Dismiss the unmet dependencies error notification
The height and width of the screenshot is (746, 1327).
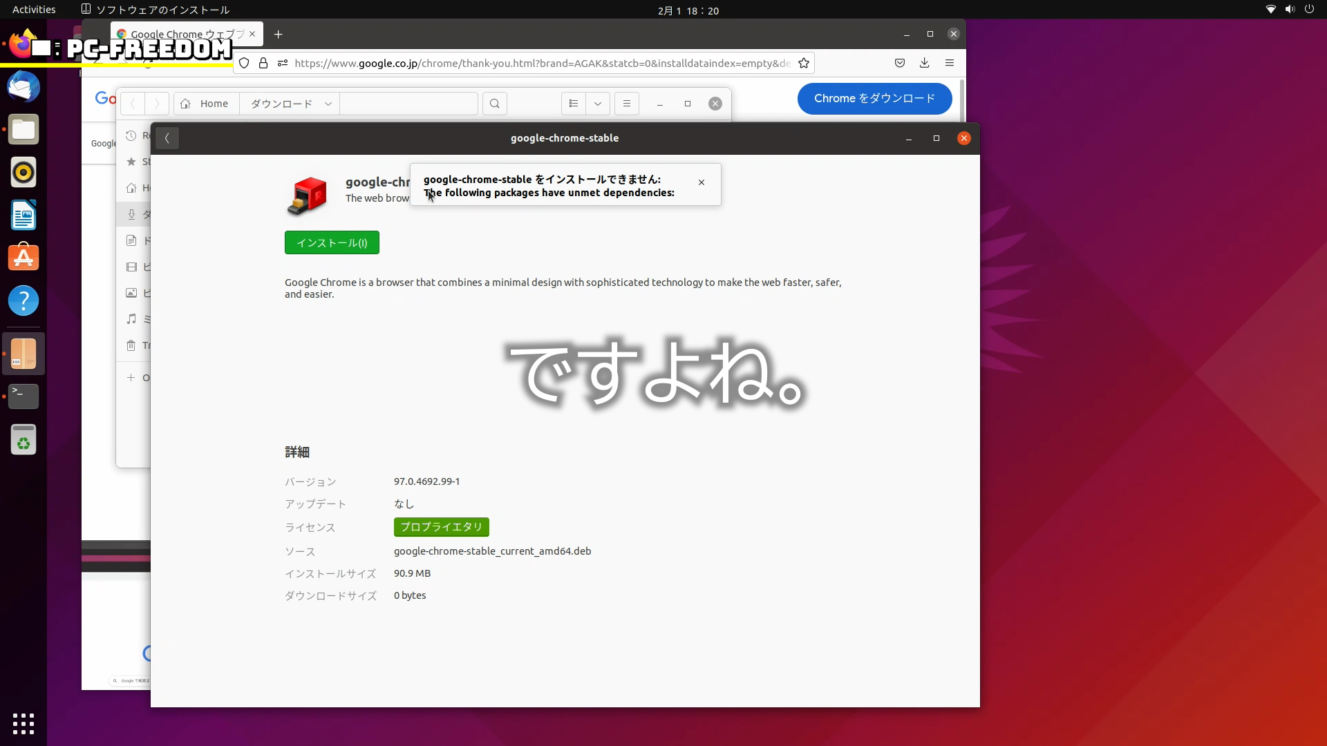click(x=702, y=182)
